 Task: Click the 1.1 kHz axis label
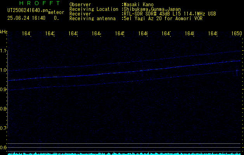(4, 51)
